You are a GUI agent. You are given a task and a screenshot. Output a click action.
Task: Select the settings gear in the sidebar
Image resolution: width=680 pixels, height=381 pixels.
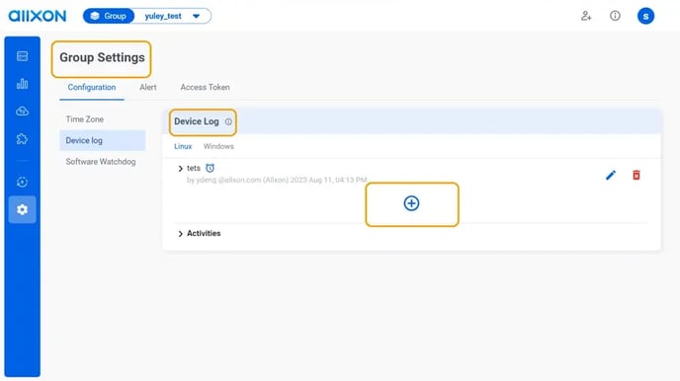(22, 209)
